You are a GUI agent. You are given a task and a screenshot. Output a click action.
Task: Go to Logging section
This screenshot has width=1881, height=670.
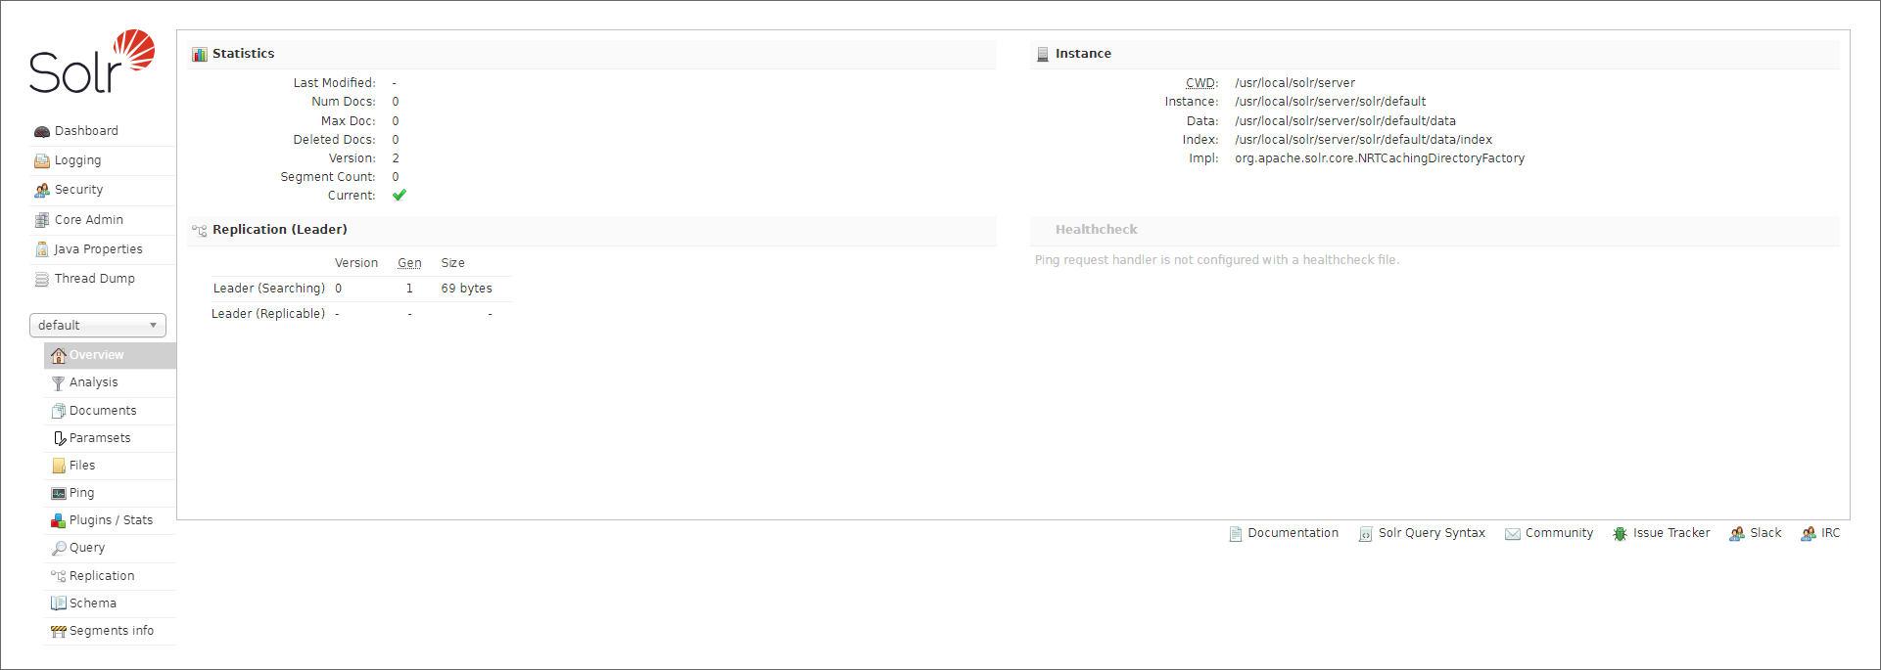77,160
